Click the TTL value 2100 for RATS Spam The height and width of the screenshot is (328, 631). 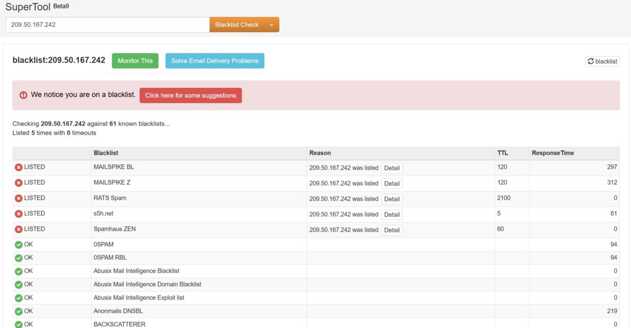pos(504,198)
